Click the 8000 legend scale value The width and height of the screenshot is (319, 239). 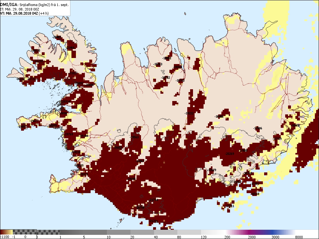pyautogui.click(x=299, y=237)
